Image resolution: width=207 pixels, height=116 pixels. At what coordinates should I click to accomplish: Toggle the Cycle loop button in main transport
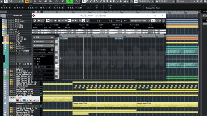[x=56, y=1]
